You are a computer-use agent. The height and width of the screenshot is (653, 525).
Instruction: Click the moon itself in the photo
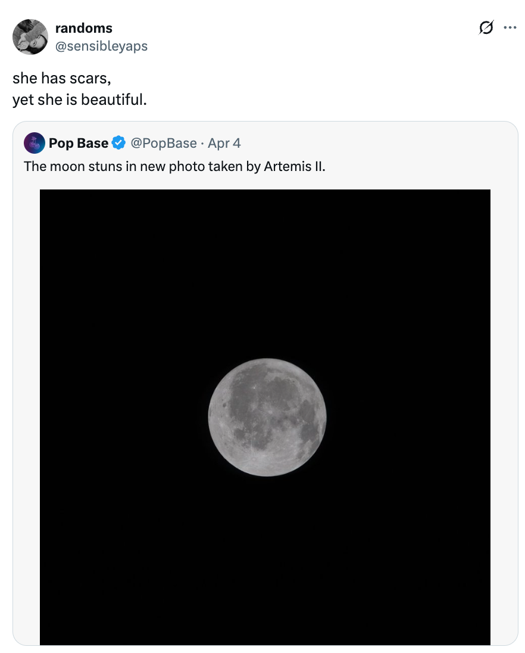tap(268, 417)
